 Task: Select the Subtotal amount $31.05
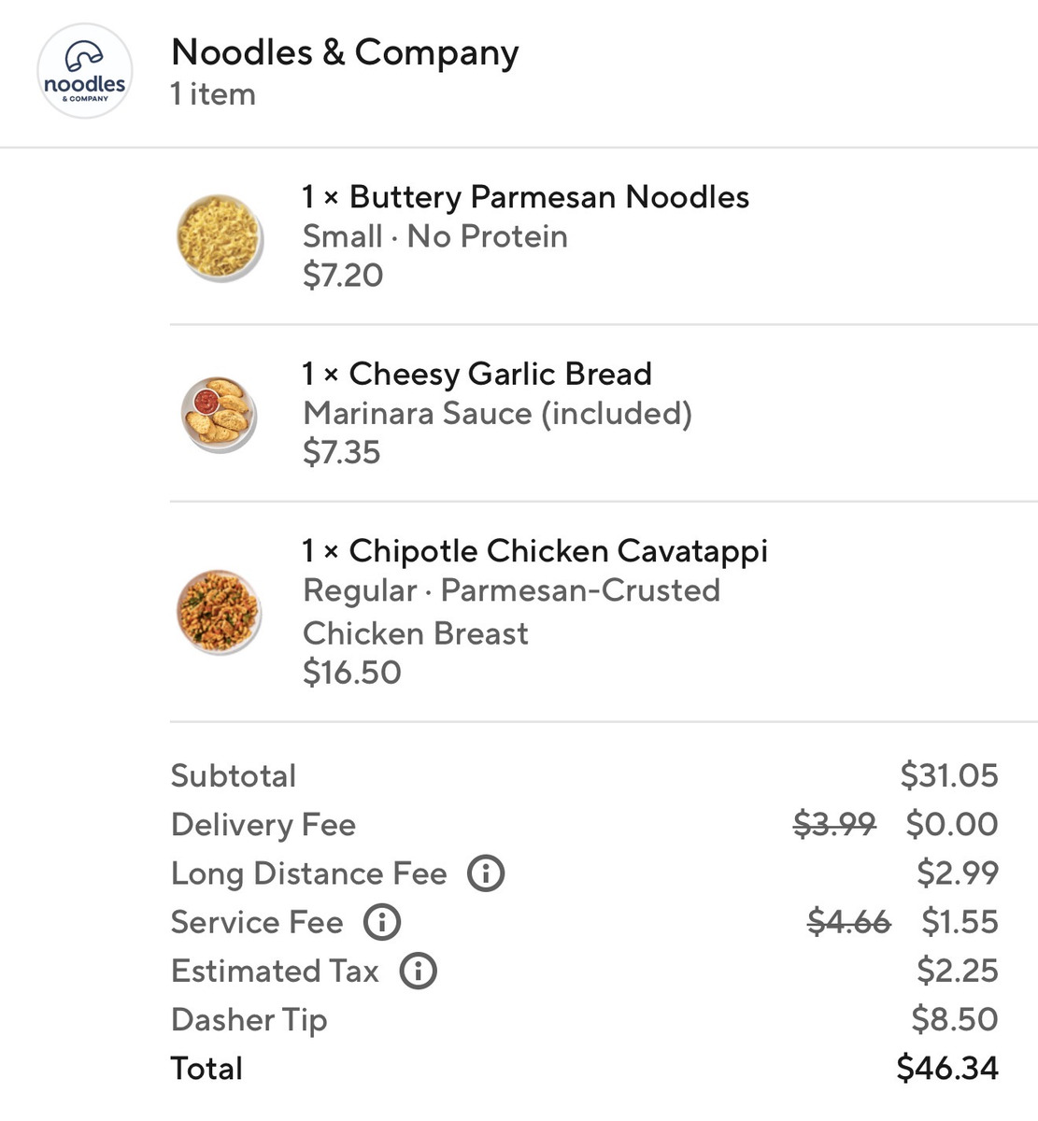[948, 775]
